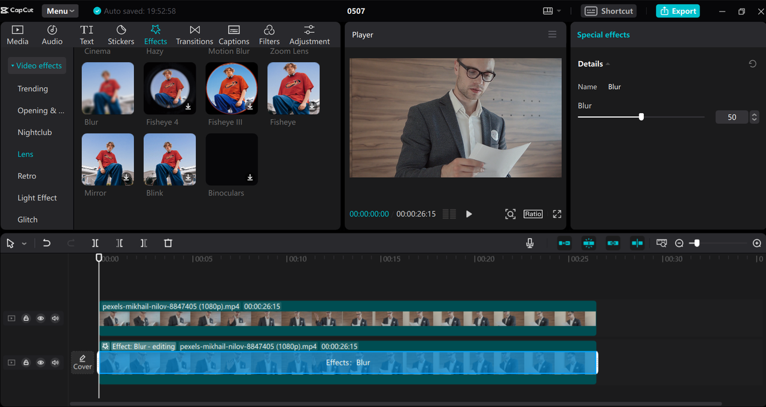Reset the effect details
Viewport: 766px width, 407px height.
753,64
